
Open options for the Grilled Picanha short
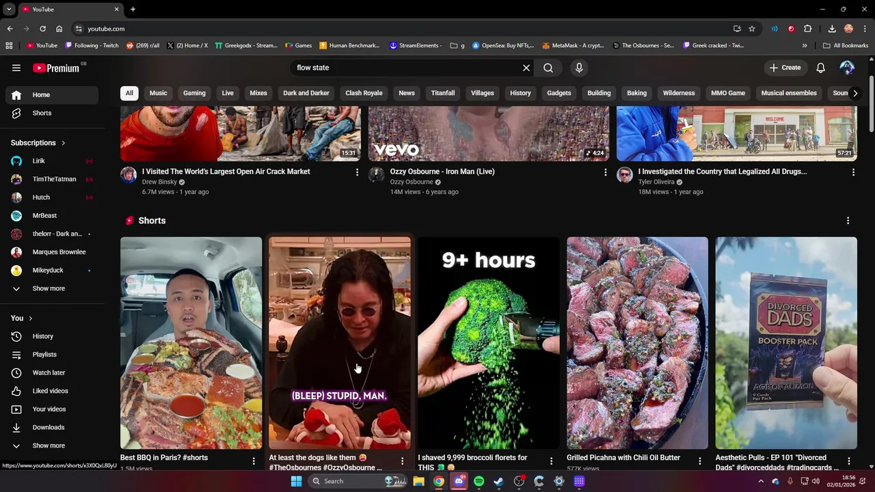pyautogui.click(x=700, y=461)
